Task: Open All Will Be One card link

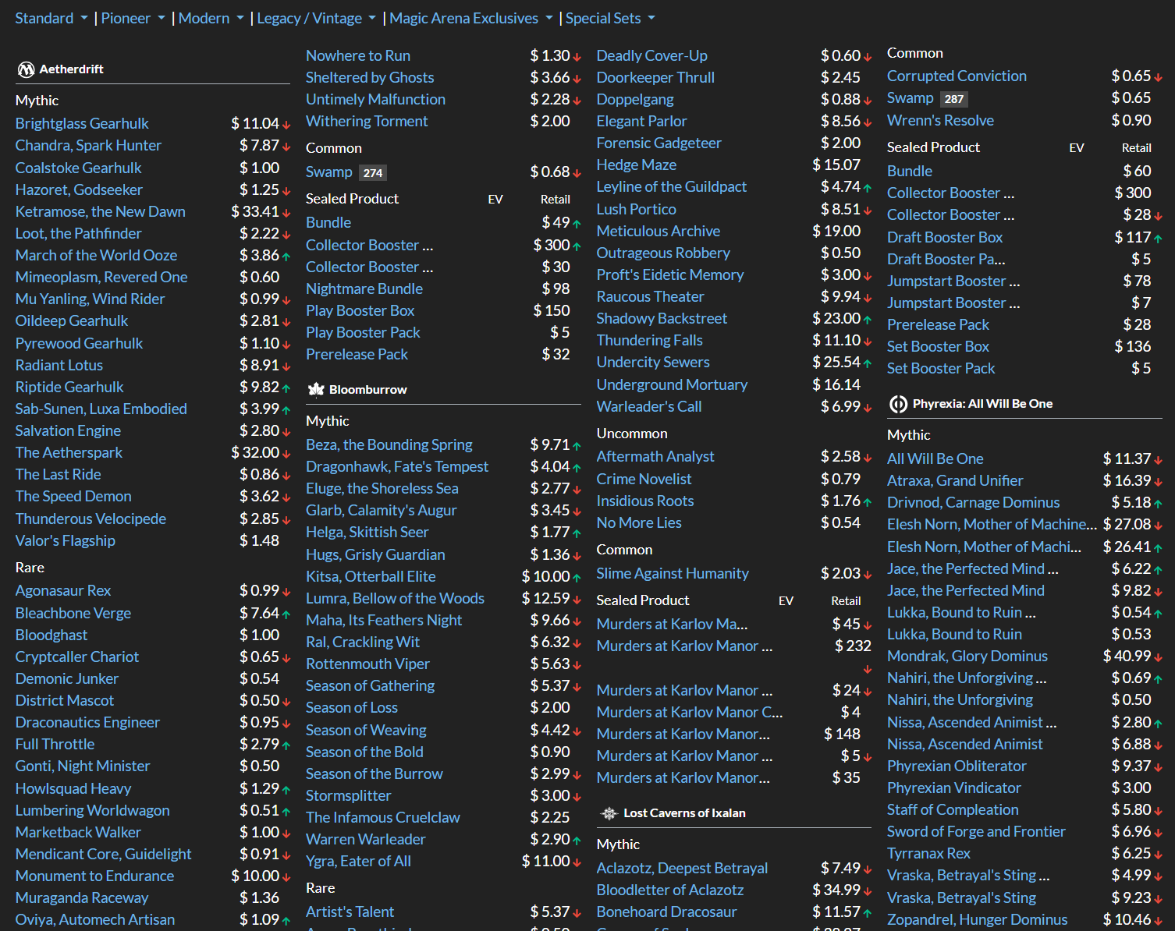Action: point(935,458)
